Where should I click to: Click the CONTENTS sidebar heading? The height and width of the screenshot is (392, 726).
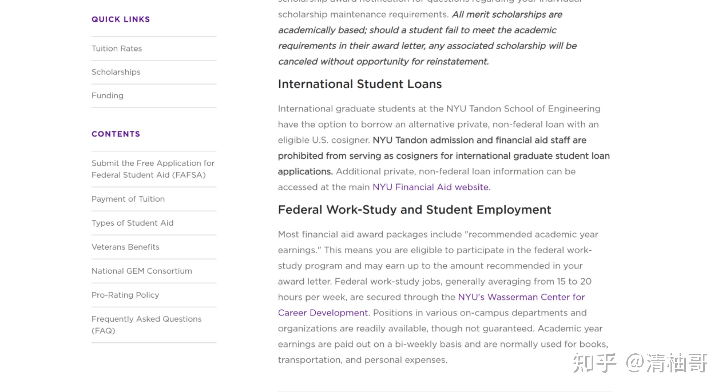click(116, 134)
